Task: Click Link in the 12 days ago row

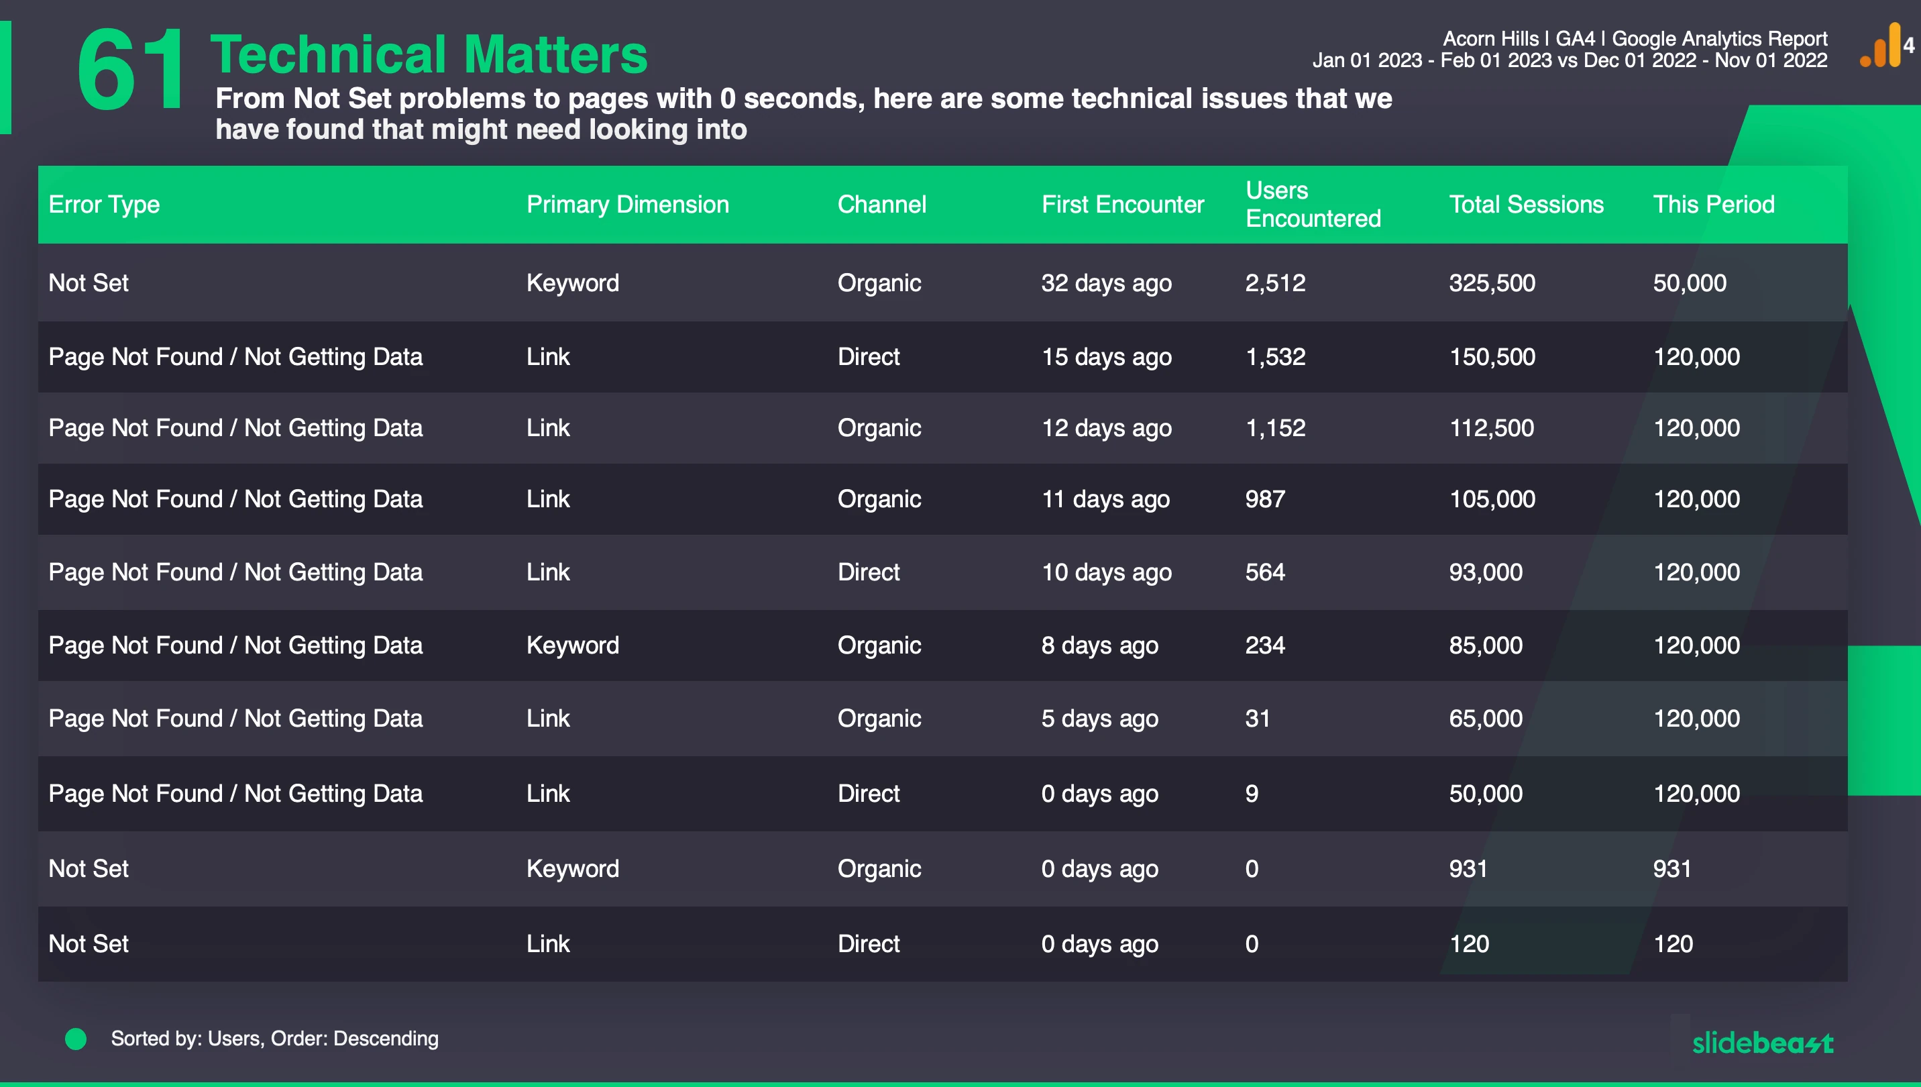Action: (x=548, y=428)
